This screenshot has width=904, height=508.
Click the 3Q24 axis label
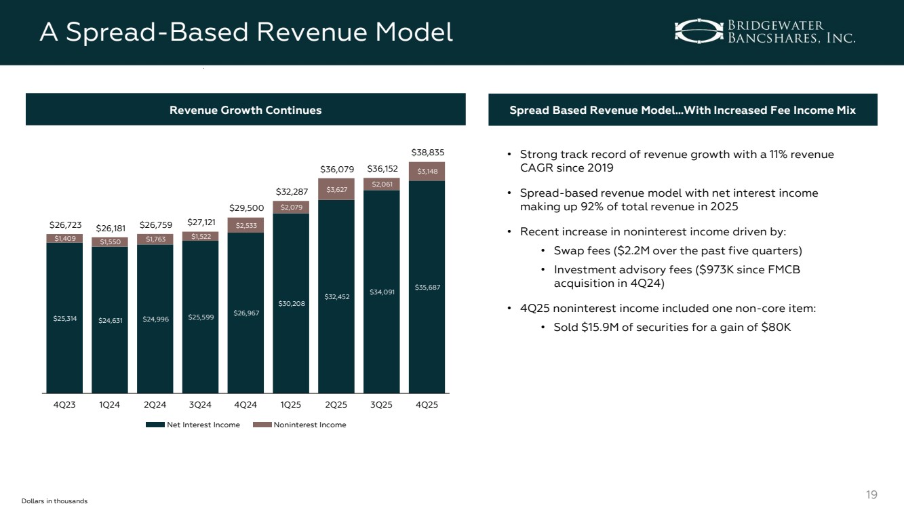coord(200,405)
